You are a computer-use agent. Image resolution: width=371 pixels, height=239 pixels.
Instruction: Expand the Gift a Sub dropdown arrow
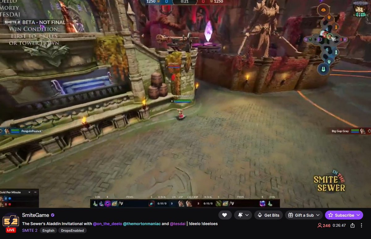tap(318, 215)
